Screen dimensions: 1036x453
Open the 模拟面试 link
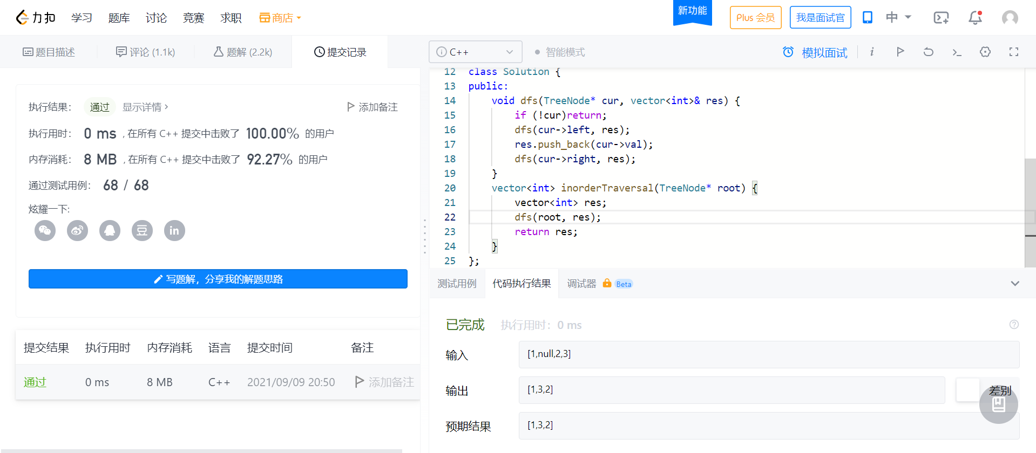click(x=824, y=52)
